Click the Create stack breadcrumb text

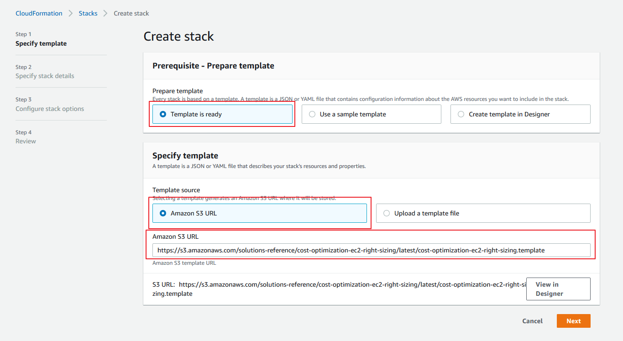(x=131, y=13)
